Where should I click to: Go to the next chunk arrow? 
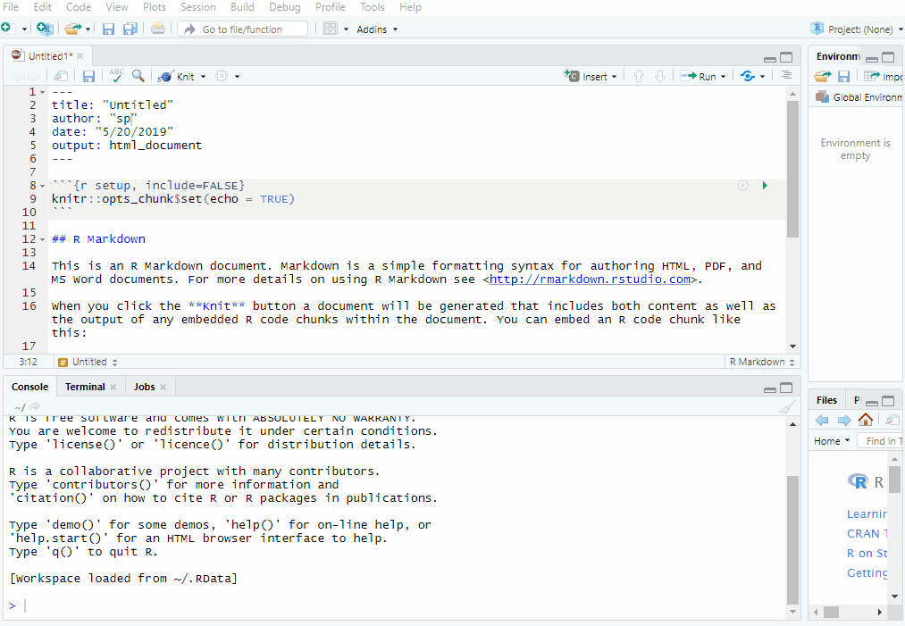(x=660, y=76)
